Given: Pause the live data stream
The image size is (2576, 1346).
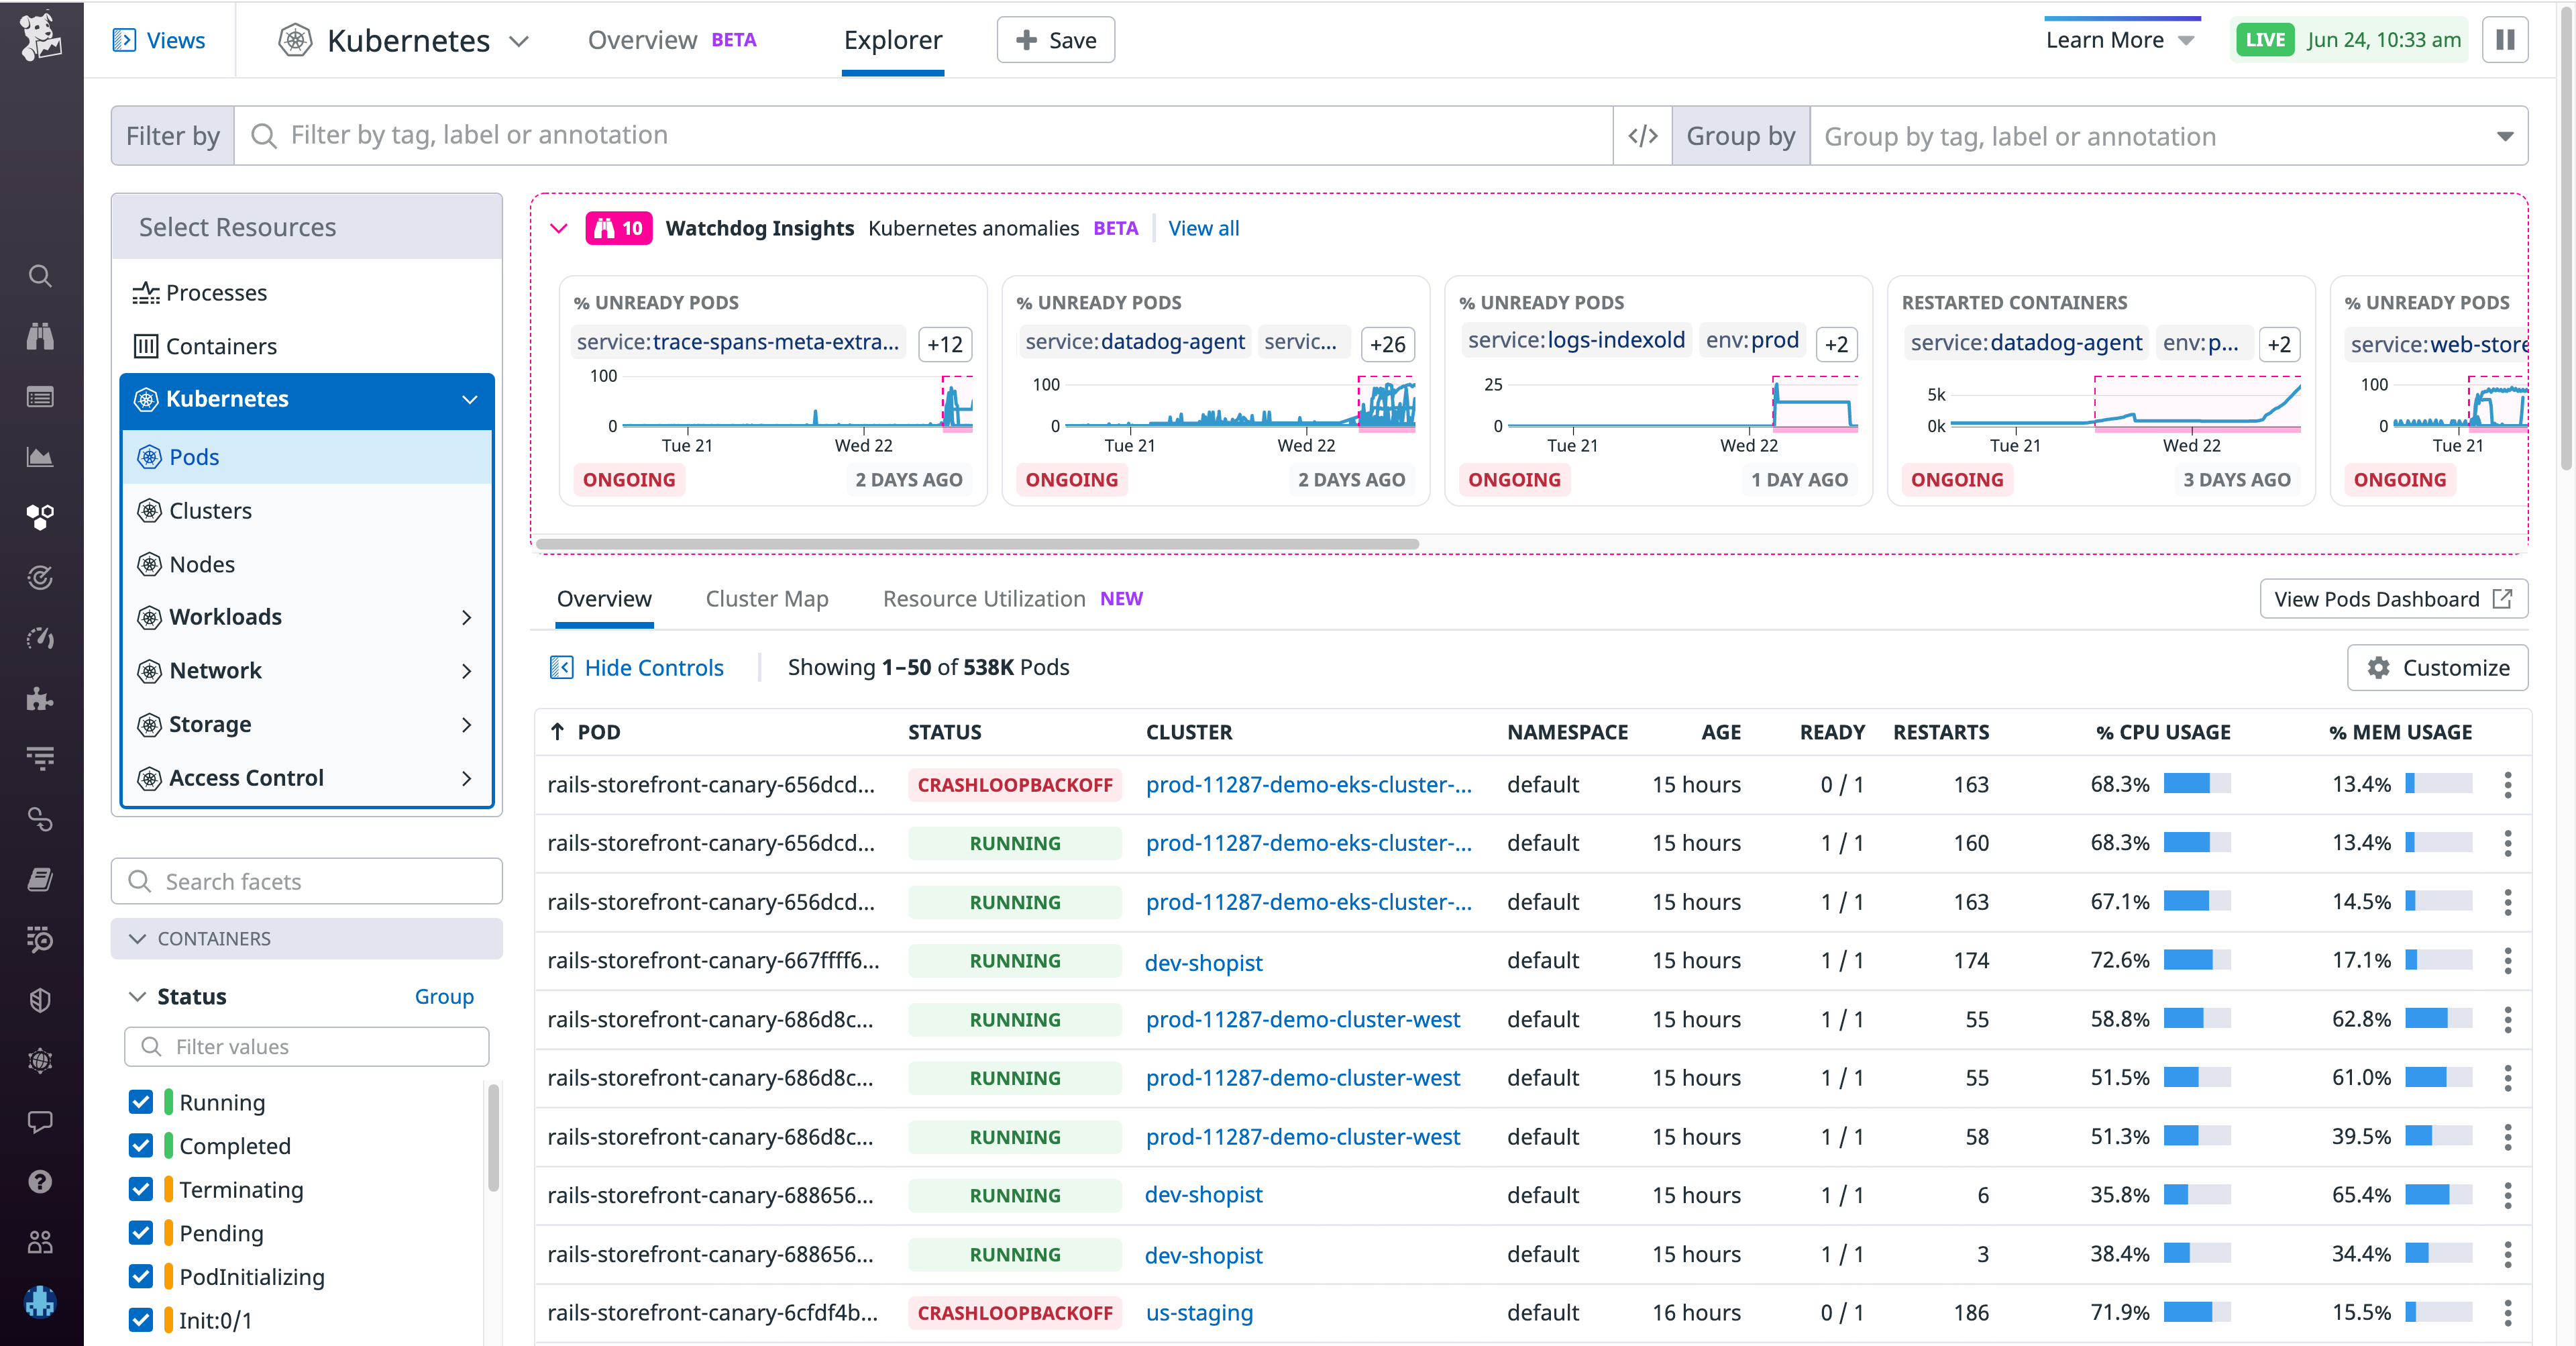Looking at the screenshot, I should 2505,40.
